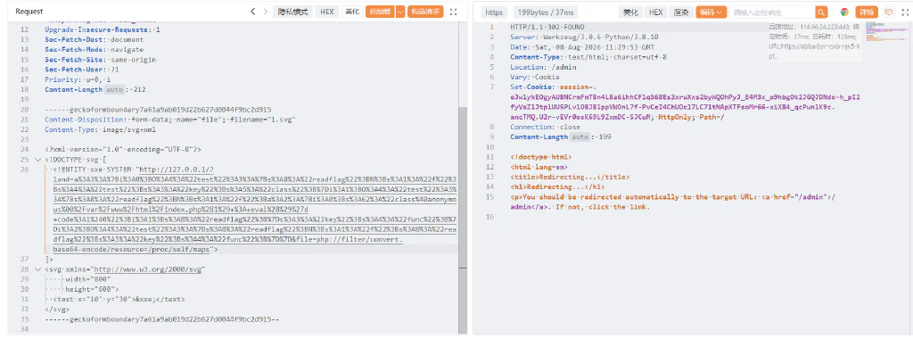Click the response Content-Type: text/html line
Screen dimensions: 913x339
pos(588,57)
